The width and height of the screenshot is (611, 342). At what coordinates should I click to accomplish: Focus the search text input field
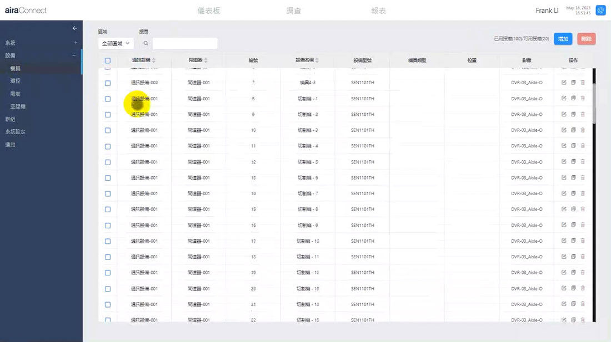click(185, 43)
